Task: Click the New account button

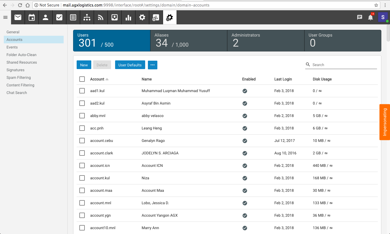Action: pyautogui.click(x=84, y=65)
